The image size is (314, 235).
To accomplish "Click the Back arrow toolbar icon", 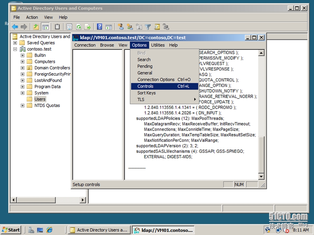I will 15,27.
